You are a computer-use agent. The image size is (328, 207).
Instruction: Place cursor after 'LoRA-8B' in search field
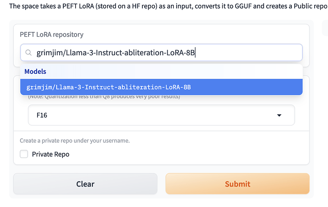click(x=196, y=53)
